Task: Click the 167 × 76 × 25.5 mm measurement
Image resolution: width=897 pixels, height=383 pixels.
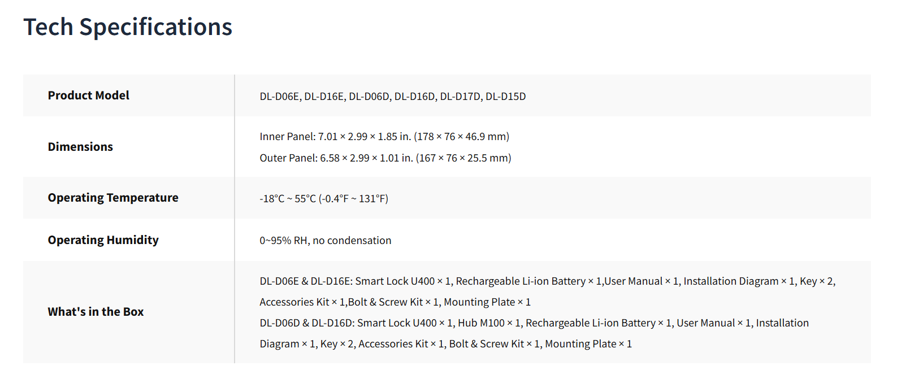Action: pos(463,158)
